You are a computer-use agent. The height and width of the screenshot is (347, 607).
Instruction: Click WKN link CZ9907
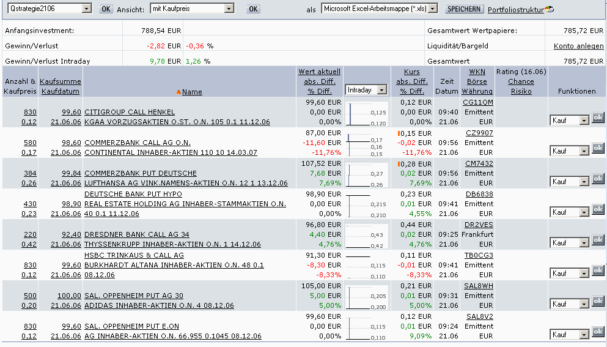coord(479,133)
